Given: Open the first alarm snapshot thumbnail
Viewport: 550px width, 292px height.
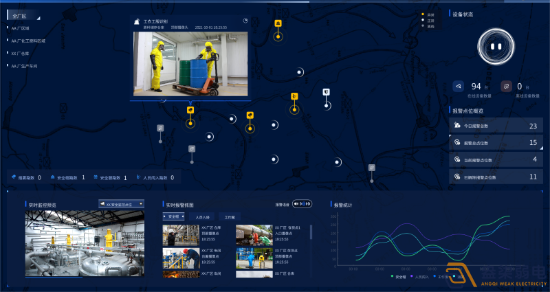Looking at the screenshot, I should [x=181, y=235].
